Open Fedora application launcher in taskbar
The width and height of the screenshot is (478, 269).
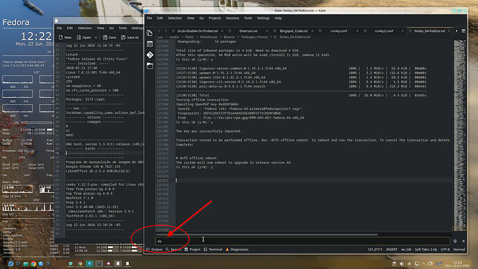coord(10,263)
